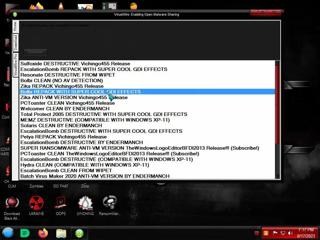Viewport: 320px width, 240px height.
Task: Select 'Welcomer CLEAN BY ENDERMANCH' row
Action: [x=147, y=108]
